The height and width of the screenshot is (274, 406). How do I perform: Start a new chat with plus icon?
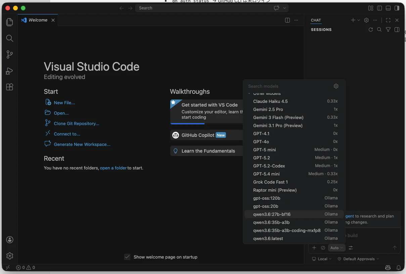[x=353, y=20]
